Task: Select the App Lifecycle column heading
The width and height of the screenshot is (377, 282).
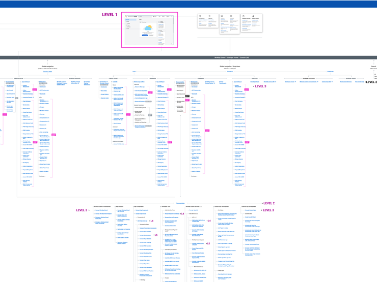Action: coord(120,206)
